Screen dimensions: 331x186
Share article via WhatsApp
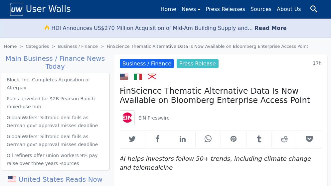[x=208, y=139]
